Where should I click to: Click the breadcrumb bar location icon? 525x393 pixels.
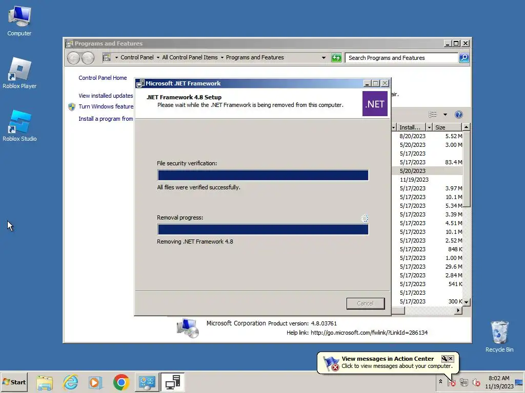(x=107, y=57)
